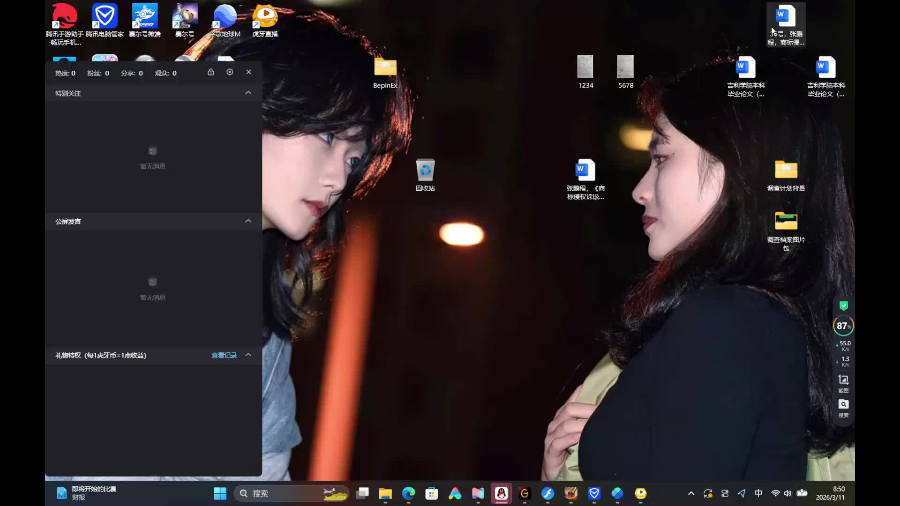Screen dimensions: 900x506
Task: Collapse the 特别关注 section
Action: pos(248,93)
